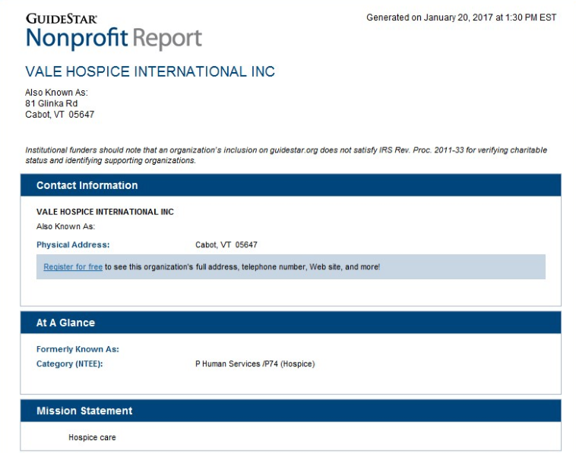
Task: Click the 'Nonprofit Report' title
Action: [114, 38]
